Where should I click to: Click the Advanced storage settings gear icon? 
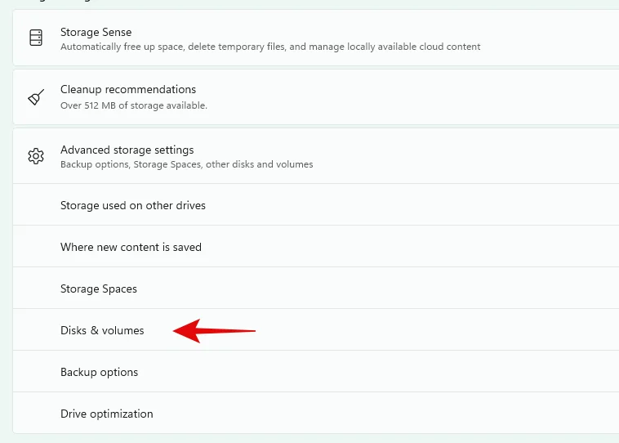[x=36, y=156]
